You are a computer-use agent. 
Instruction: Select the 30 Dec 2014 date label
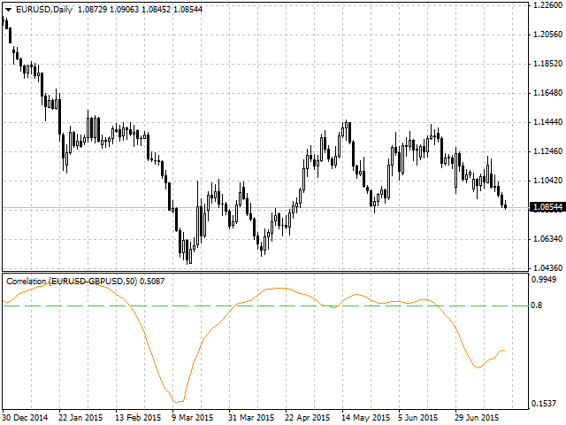(26, 418)
